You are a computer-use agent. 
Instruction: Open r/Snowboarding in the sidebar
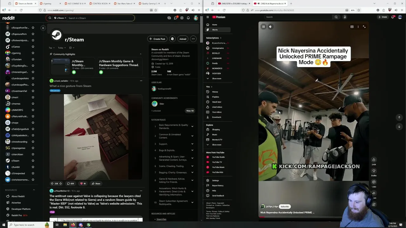(x=19, y=142)
